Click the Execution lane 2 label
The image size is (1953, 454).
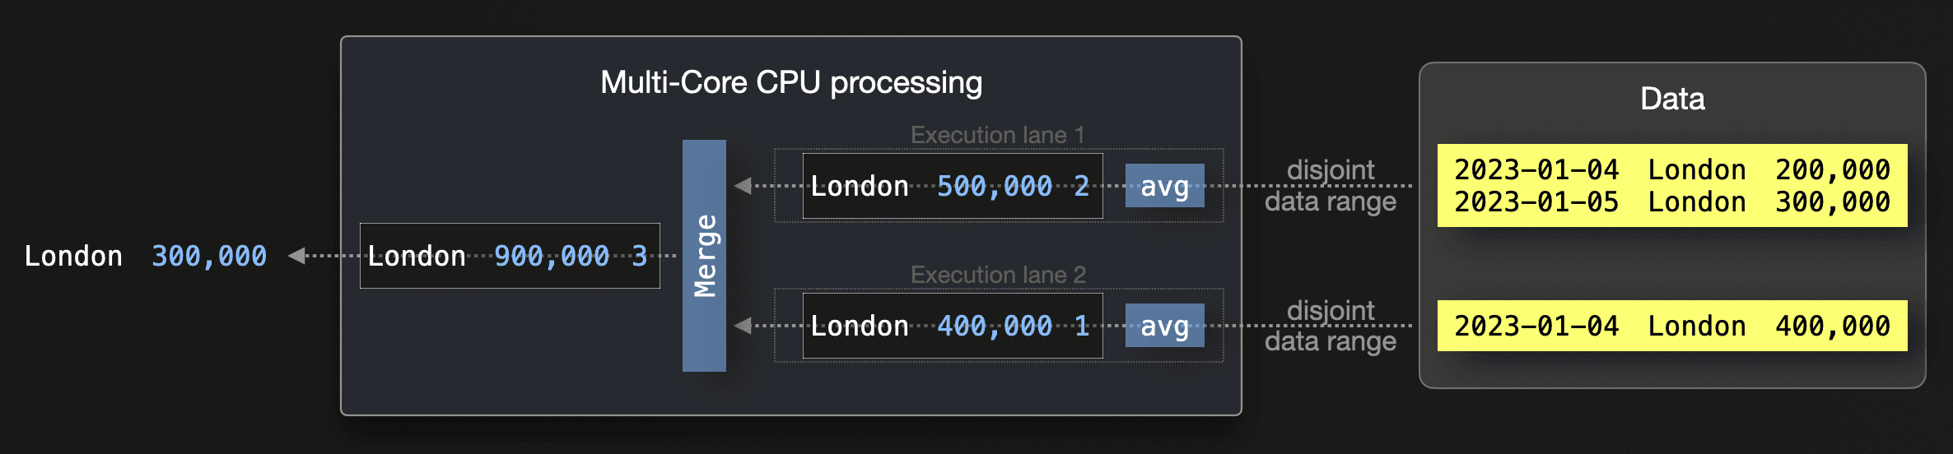[997, 275]
